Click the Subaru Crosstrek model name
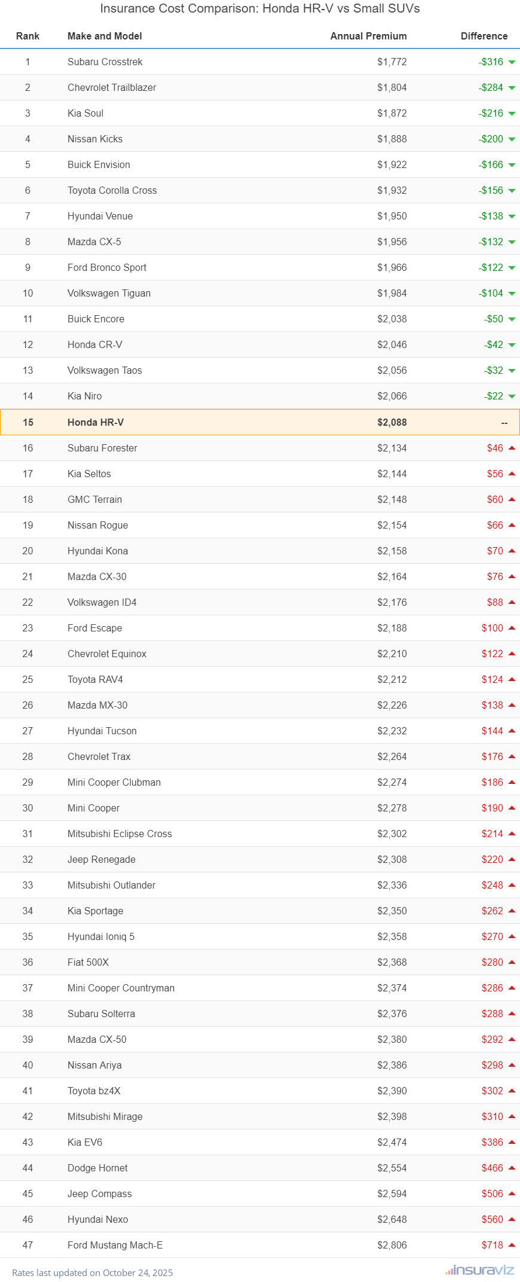This screenshot has height=1282, width=520. 105,62
